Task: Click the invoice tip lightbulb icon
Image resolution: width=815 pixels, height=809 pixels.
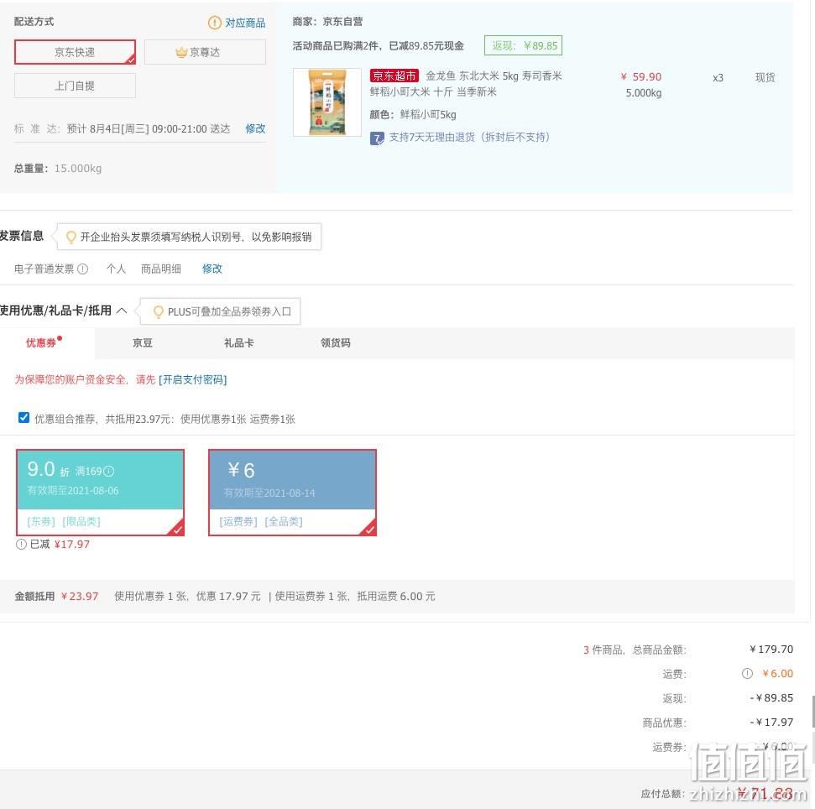Action: [x=71, y=237]
